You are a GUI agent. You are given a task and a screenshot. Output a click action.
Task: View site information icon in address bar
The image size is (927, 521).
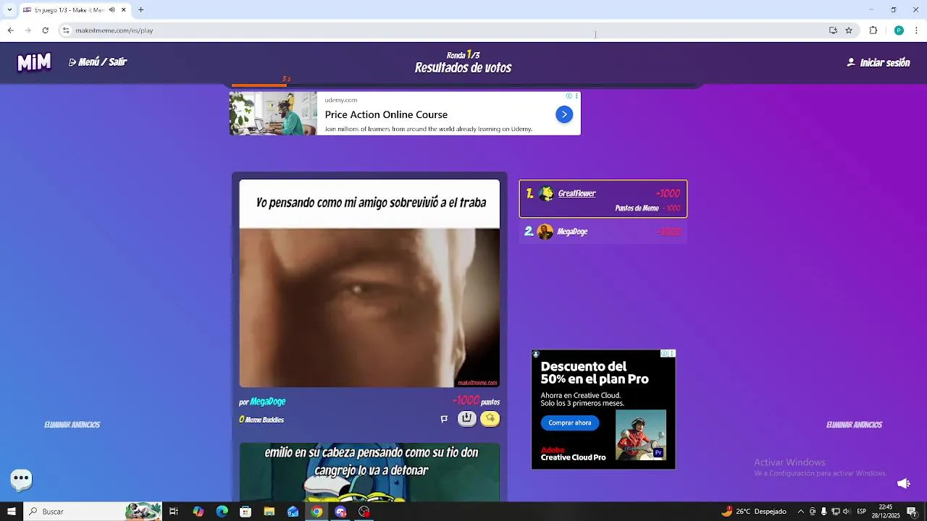[x=66, y=30]
